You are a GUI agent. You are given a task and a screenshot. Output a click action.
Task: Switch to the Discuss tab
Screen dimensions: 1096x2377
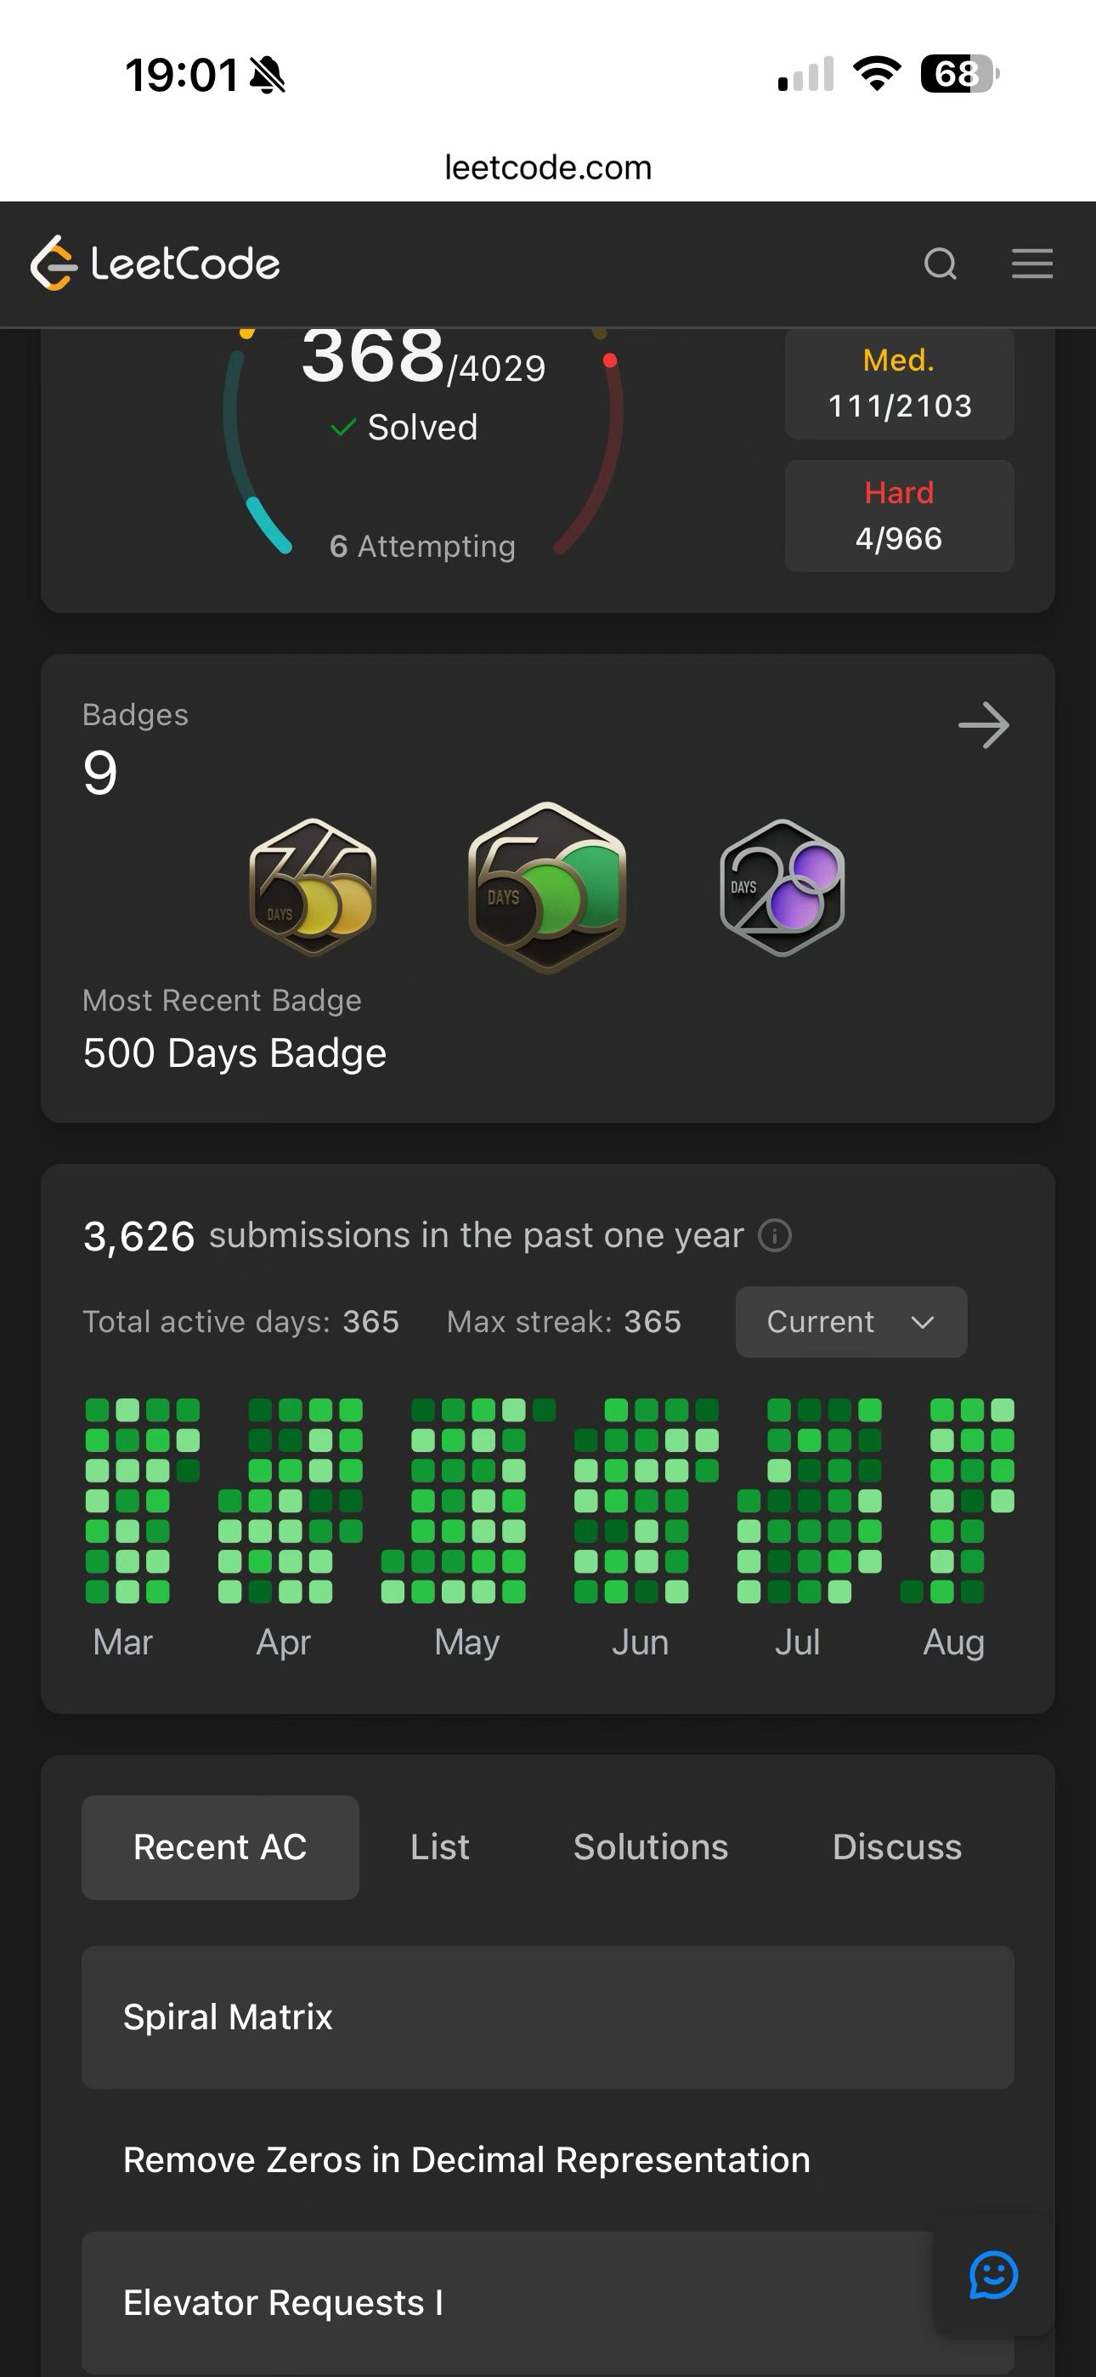point(896,1847)
